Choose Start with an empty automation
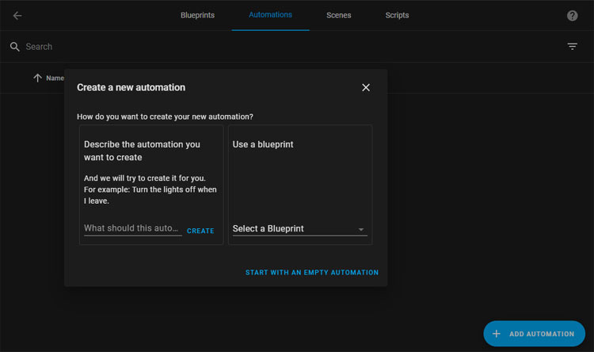The height and width of the screenshot is (352, 594). point(311,273)
